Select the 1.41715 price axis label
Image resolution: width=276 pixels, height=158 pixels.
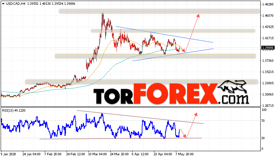tap(268, 38)
